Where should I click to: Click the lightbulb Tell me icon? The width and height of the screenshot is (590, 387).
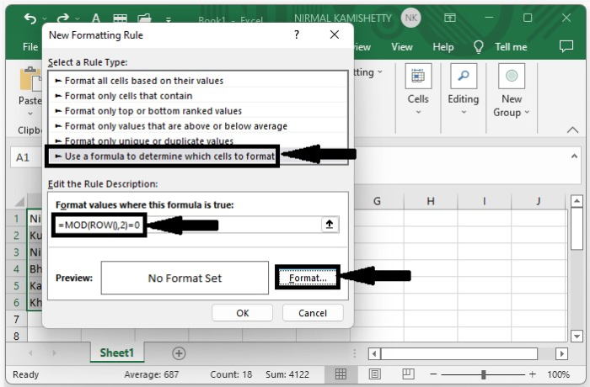tap(478, 47)
